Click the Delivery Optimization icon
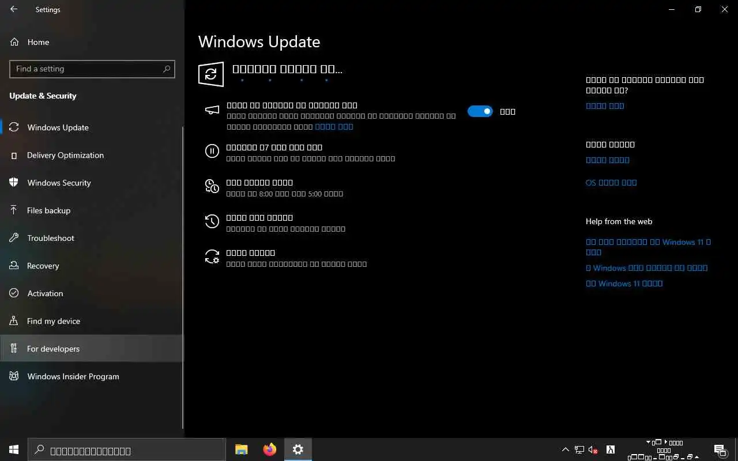Image resolution: width=738 pixels, height=461 pixels. tap(14, 155)
